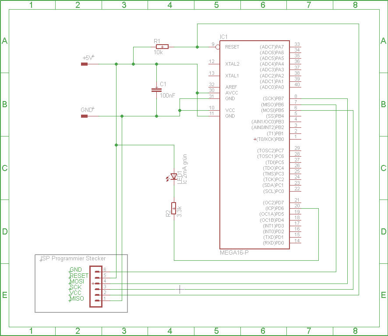Click the (MOSI)PB5 pin label
Screen dimensions: 388x336
coord(272,110)
